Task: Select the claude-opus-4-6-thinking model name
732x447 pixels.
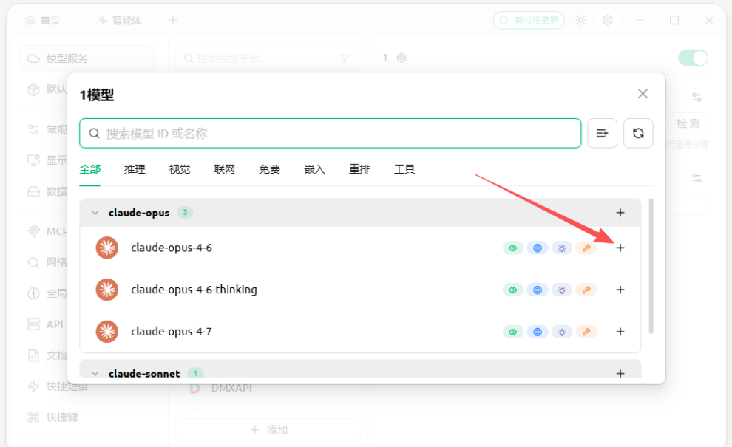Action: (x=194, y=290)
